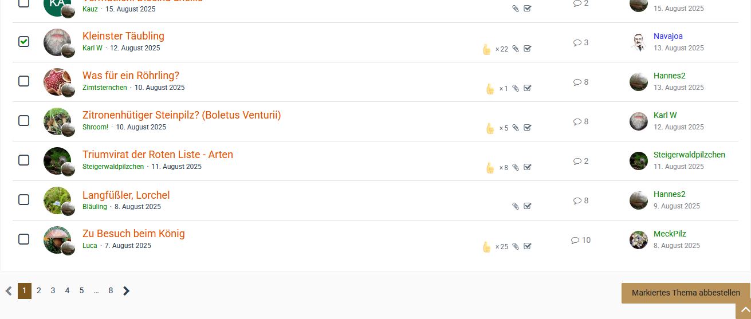751x319 pixels.
Task: Tick the Langfüßler, Lorchel thread checkbox
Action: 23,200
